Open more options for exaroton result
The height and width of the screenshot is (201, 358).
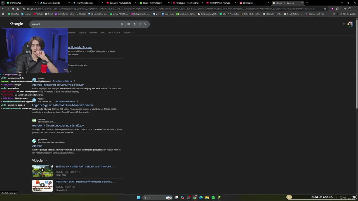(58, 122)
